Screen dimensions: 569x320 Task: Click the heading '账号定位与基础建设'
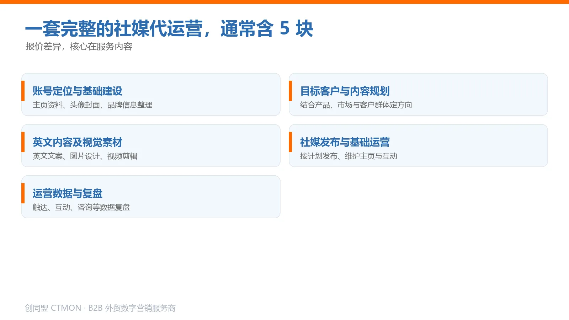pyautogui.click(x=77, y=91)
